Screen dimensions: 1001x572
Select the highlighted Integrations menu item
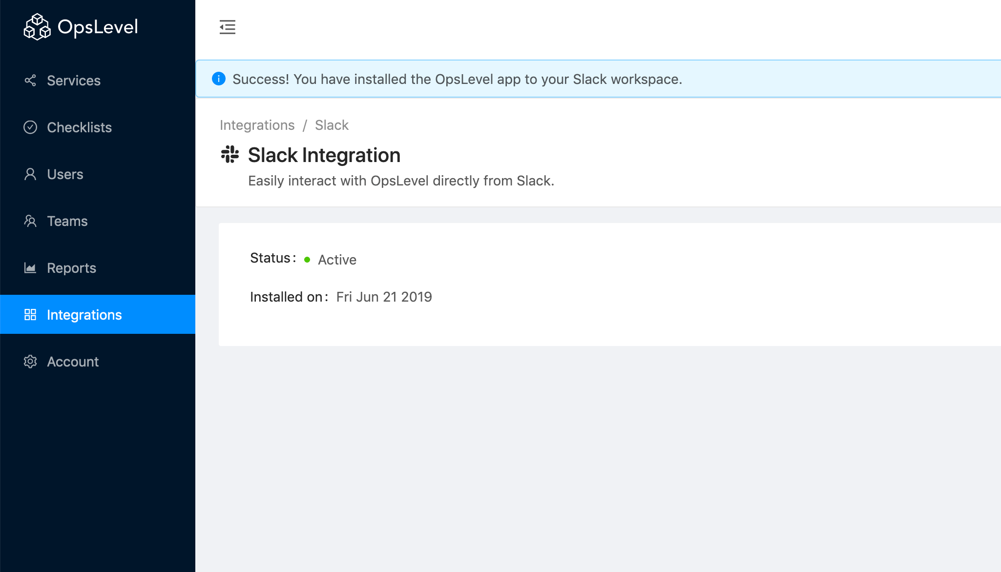click(98, 314)
